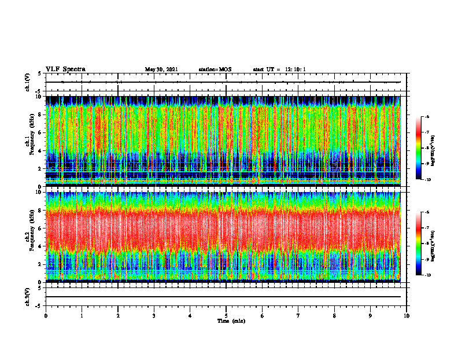This screenshot has height=354, width=458.
Task: Click the -10 label on ch.1 color bar
Action: pyautogui.click(x=427, y=180)
